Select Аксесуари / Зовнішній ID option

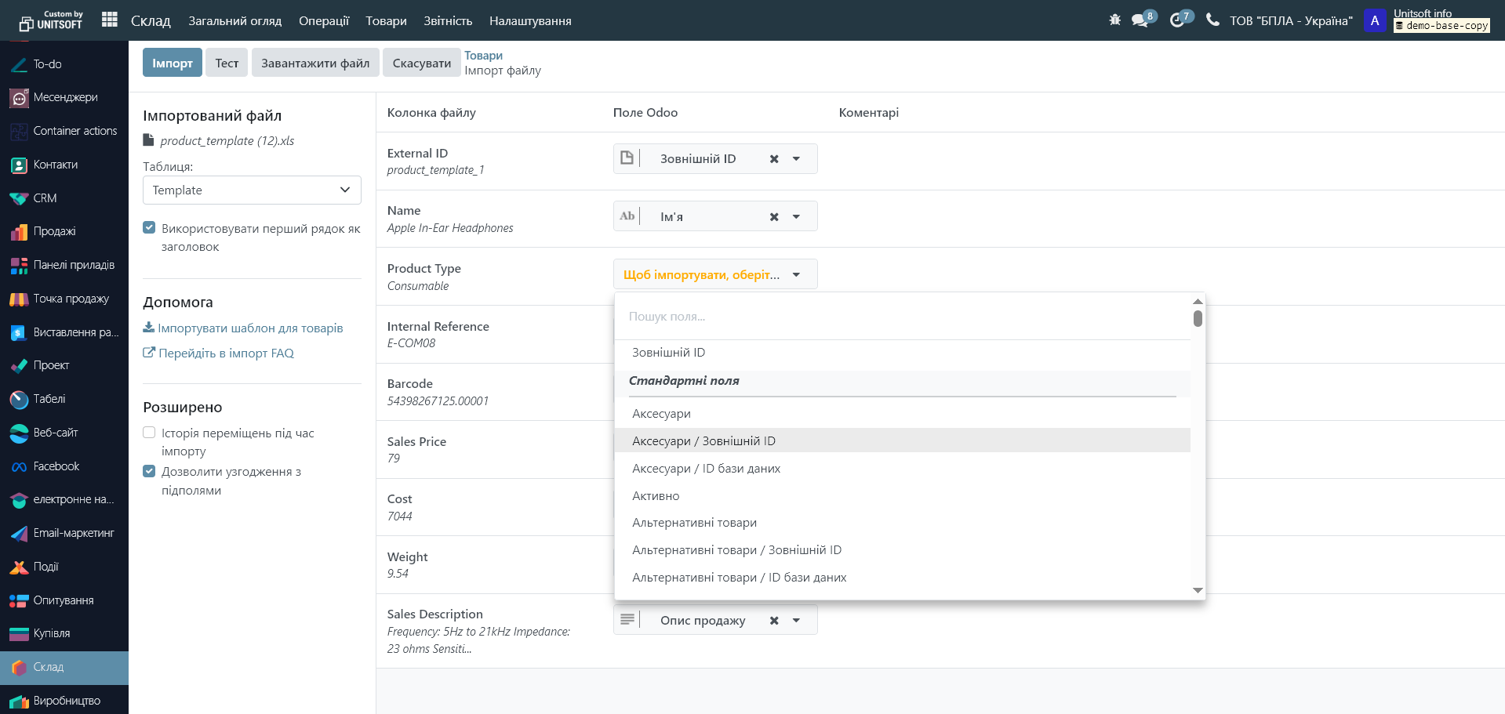point(703,441)
